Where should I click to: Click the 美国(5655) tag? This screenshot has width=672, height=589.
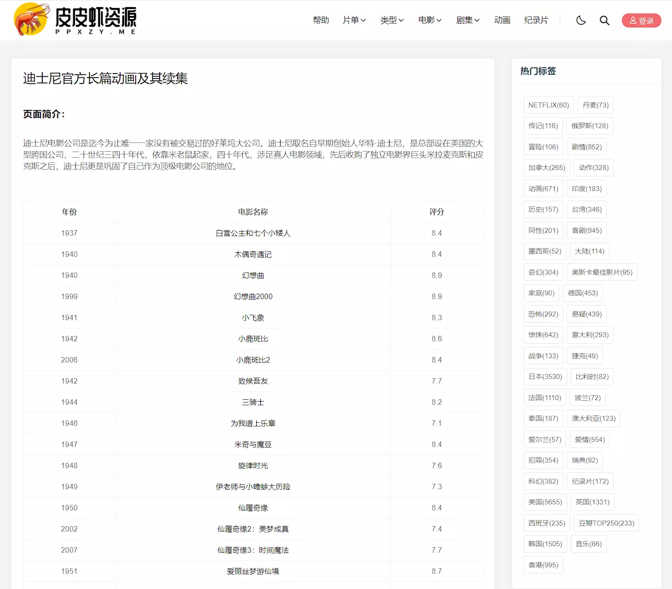tap(545, 502)
